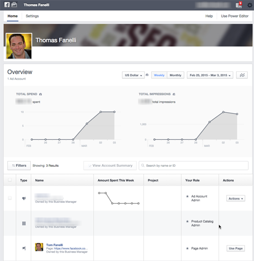Click the page flag type icon
Screen dimensions: 254x261
click(24, 248)
